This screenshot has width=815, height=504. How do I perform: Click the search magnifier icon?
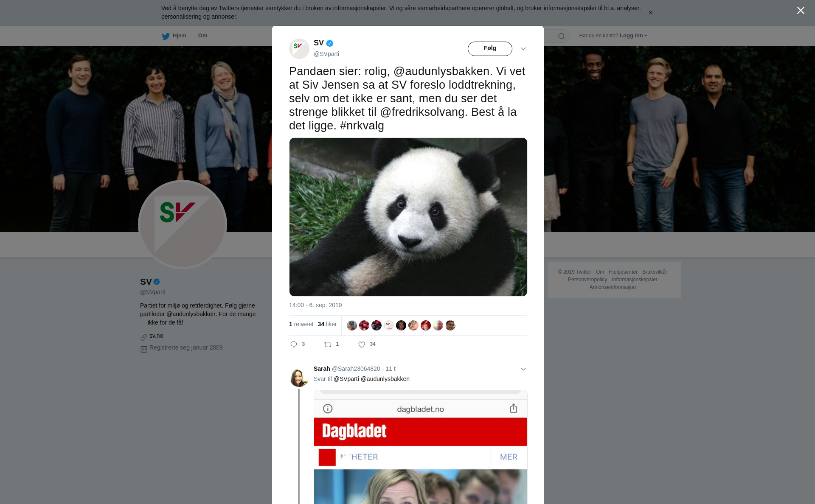click(561, 36)
